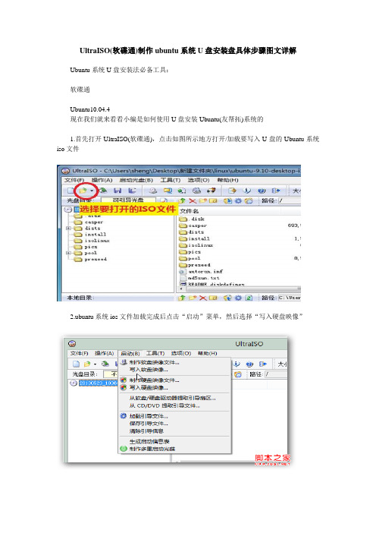
Task: Choose 制作多重启动光碟 from the boot menu
Action: tap(175, 449)
